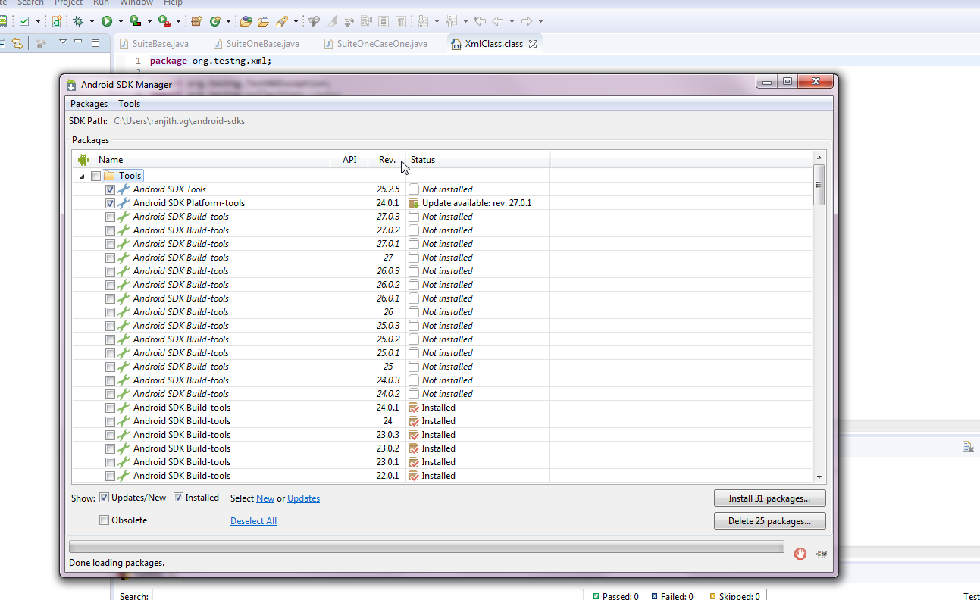The image size is (980, 600).
Task: Sort by the Status column header
Action: click(477, 160)
